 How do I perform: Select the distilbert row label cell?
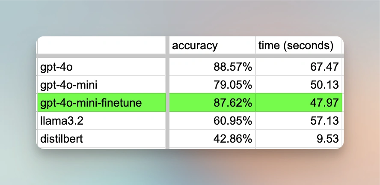click(101, 139)
